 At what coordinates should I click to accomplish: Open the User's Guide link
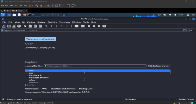tap(32, 89)
